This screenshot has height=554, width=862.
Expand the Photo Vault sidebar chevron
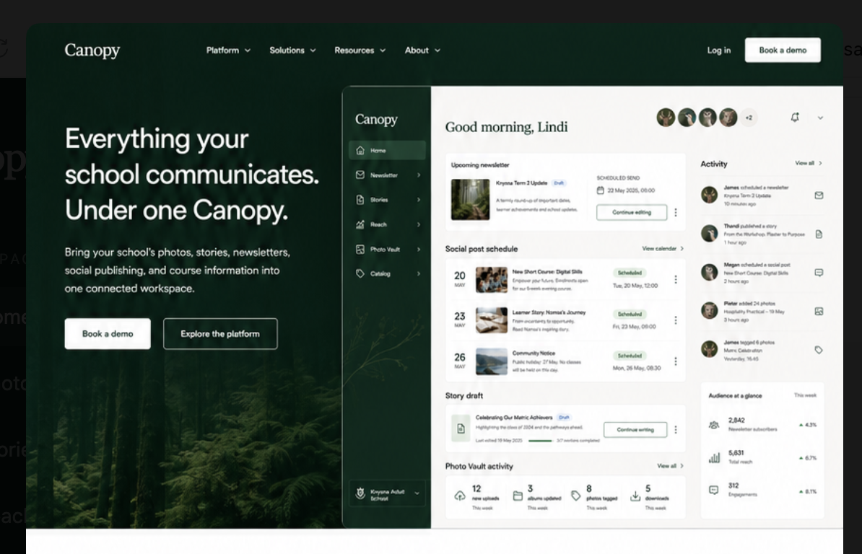click(418, 250)
